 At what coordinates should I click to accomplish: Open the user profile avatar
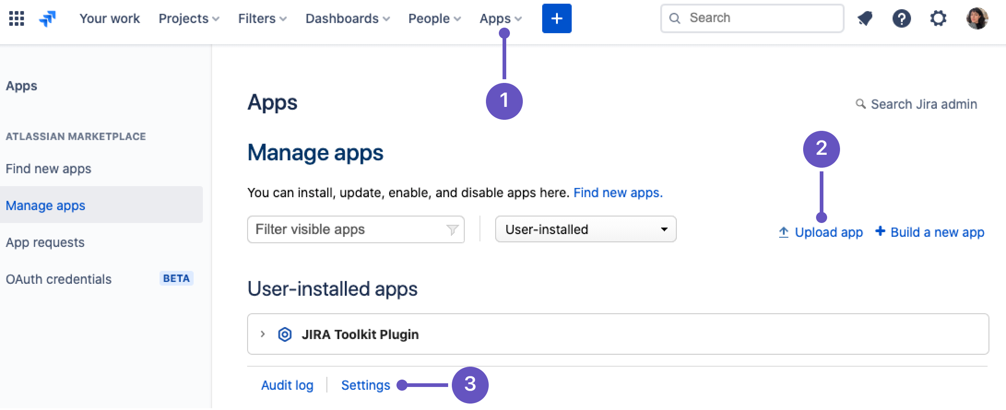(977, 18)
